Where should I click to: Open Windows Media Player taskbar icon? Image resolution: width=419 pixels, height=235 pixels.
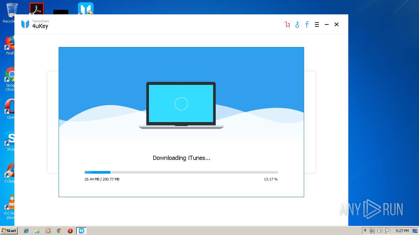click(x=48, y=231)
